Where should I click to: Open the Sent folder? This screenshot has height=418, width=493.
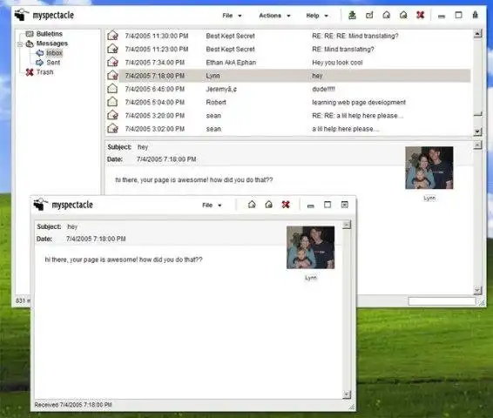coord(53,63)
